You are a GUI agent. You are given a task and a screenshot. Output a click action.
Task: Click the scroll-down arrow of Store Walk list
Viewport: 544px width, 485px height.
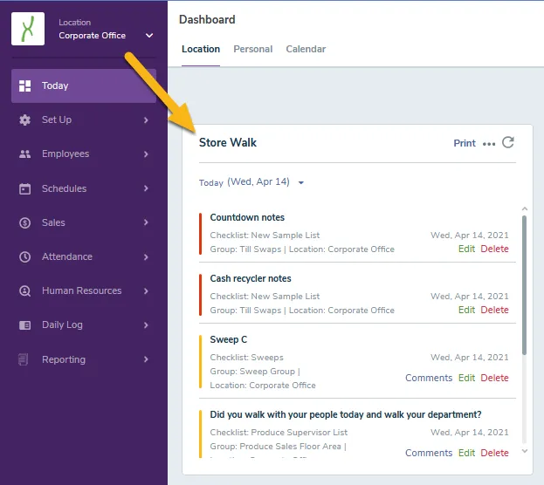(x=525, y=451)
